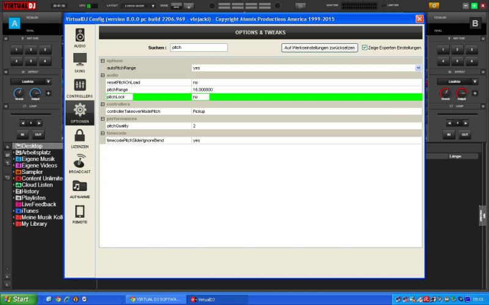Open the Sampler folder
489x305 pixels.
(29, 172)
